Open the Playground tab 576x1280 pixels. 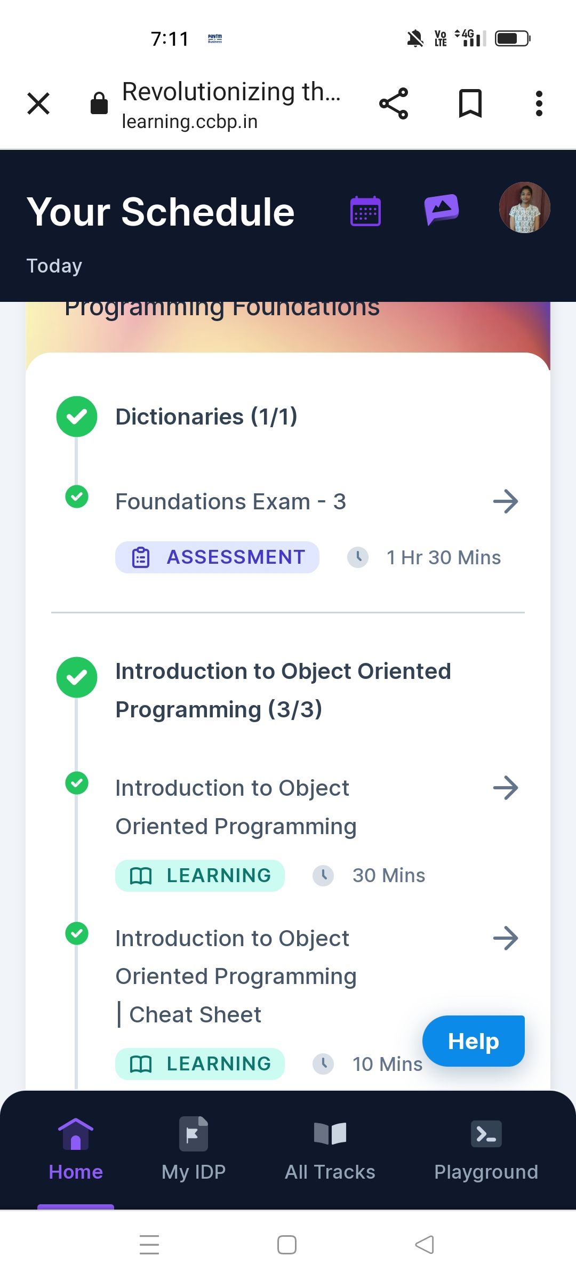(486, 1149)
